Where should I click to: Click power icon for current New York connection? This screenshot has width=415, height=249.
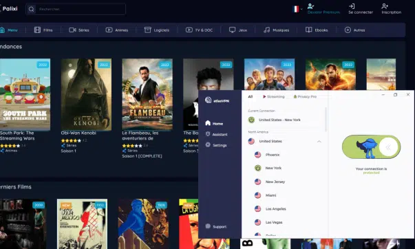tap(251, 120)
